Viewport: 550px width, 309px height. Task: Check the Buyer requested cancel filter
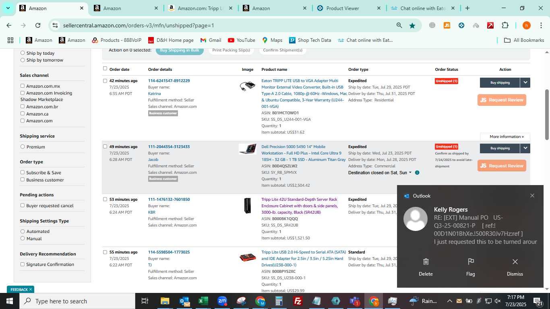[23, 205]
